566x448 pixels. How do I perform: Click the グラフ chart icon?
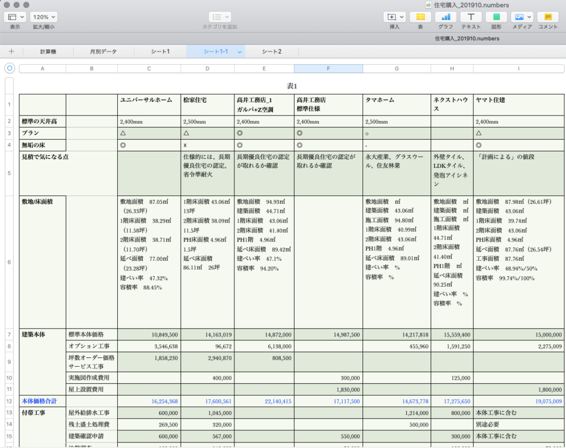[x=446, y=17]
